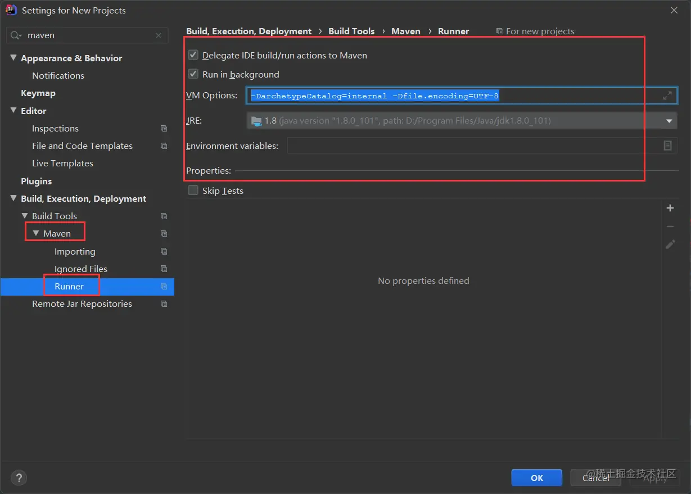Enable the Skip Tests checkbox
The height and width of the screenshot is (494, 691).
point(193,191)
